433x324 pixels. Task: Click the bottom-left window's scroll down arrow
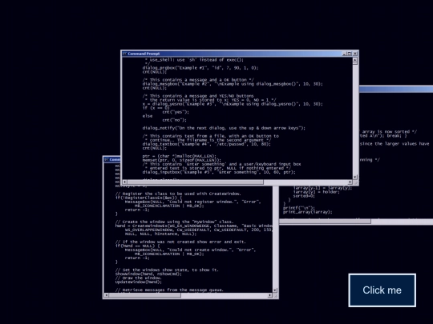click(275, 290)
